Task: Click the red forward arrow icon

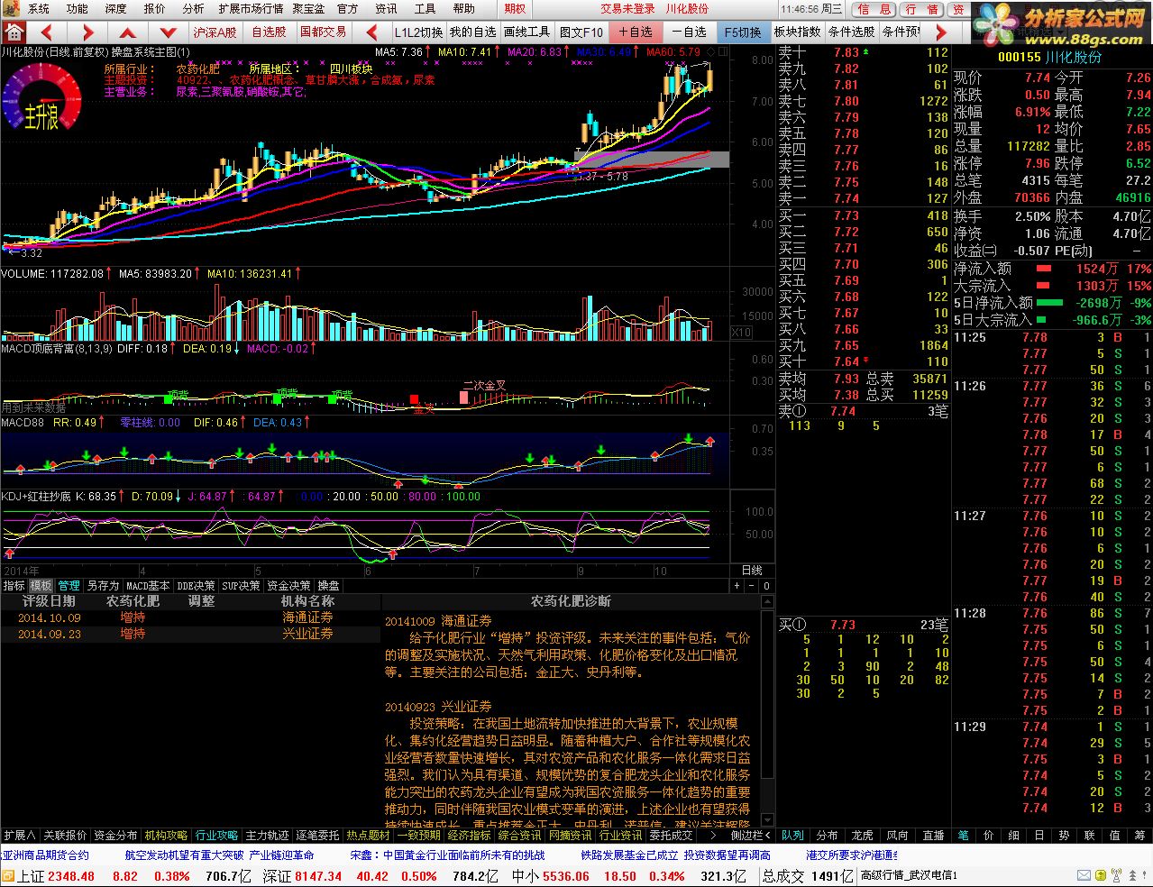Action: click(87, 32)
